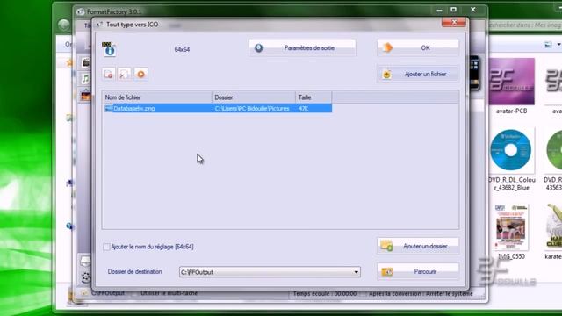Click the Dossier column header
Screen dimensions: 562x316
(254, 97)
